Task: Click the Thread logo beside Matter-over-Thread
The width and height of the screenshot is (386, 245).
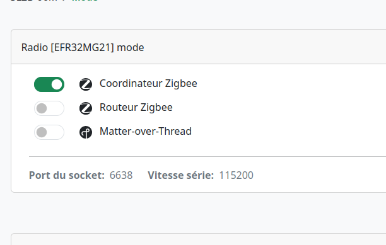Action: tap(86, 132)
